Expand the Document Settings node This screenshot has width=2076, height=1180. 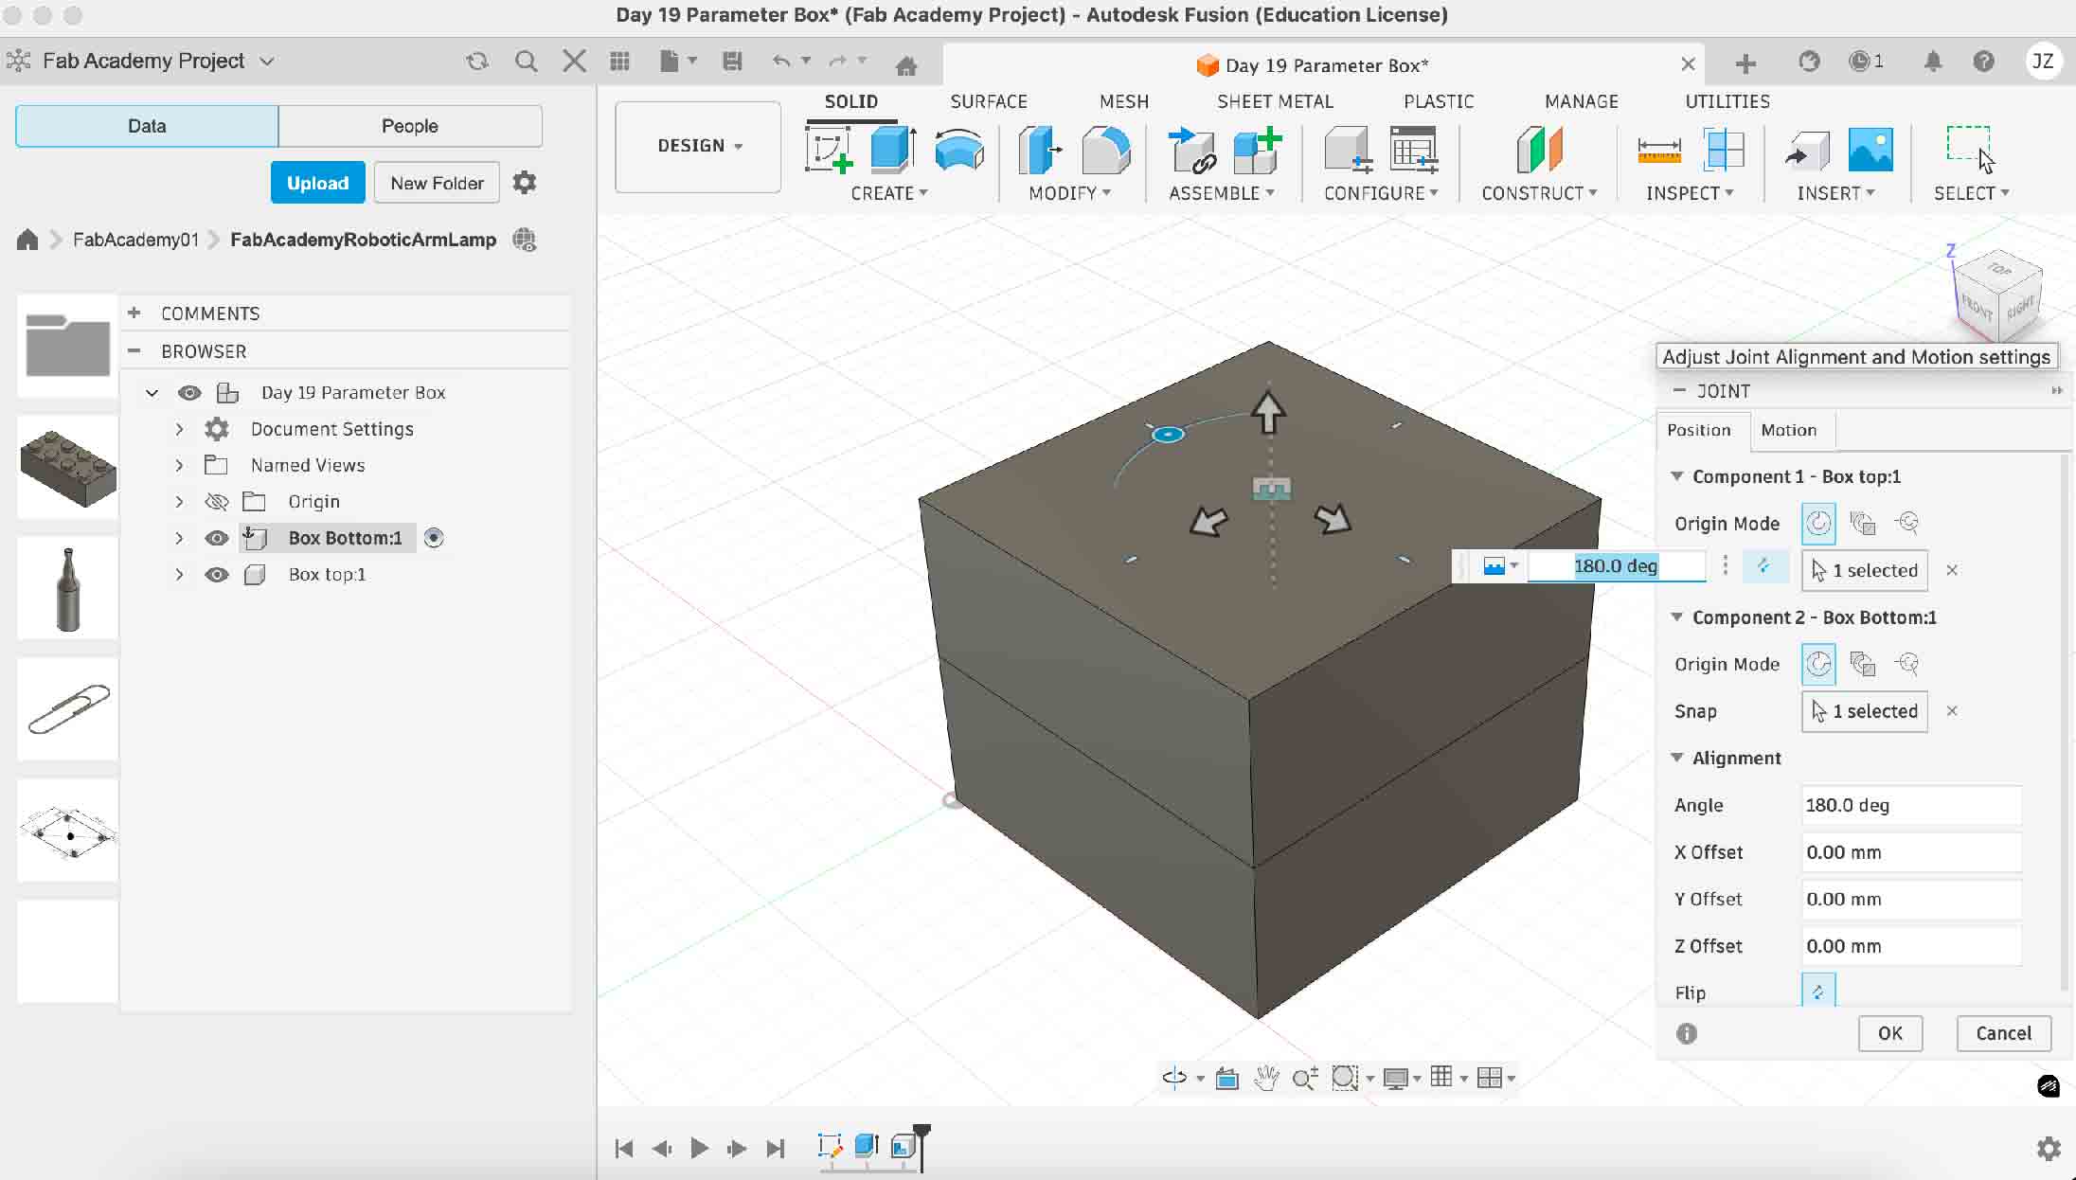[x=179, y=429]
